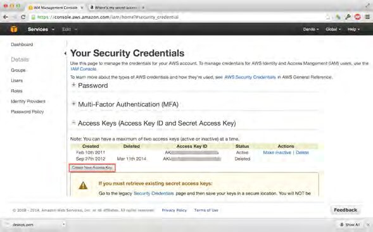Click Delete for the active access key
Screen dimensions: 373x232
click(x=302, y=152)
